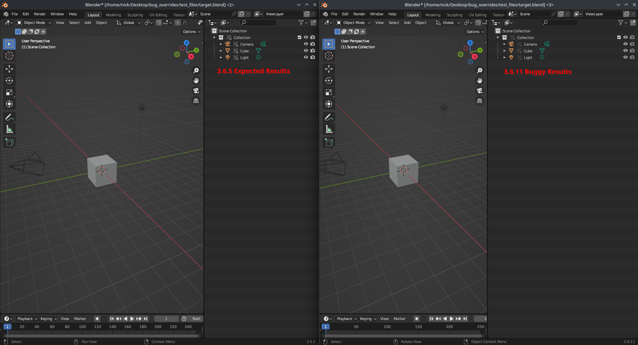This screenshot has width=638, height=345.
Task: Click View in right timeline header
Action: (x=384, y=319)
